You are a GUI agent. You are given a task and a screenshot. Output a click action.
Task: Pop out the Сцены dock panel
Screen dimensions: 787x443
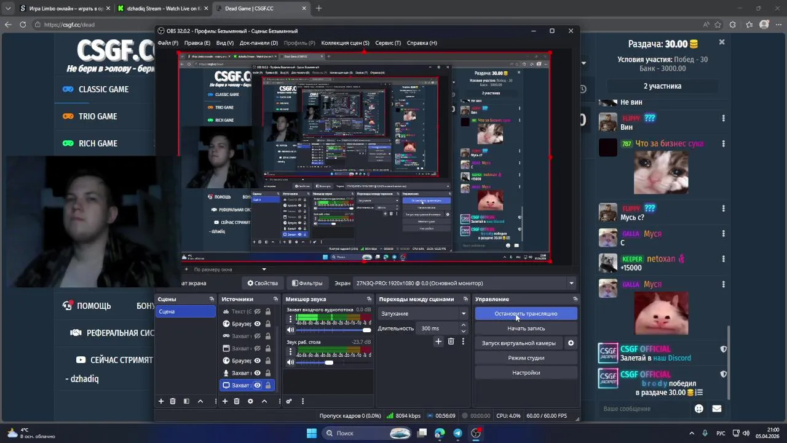tap(212, 299)
